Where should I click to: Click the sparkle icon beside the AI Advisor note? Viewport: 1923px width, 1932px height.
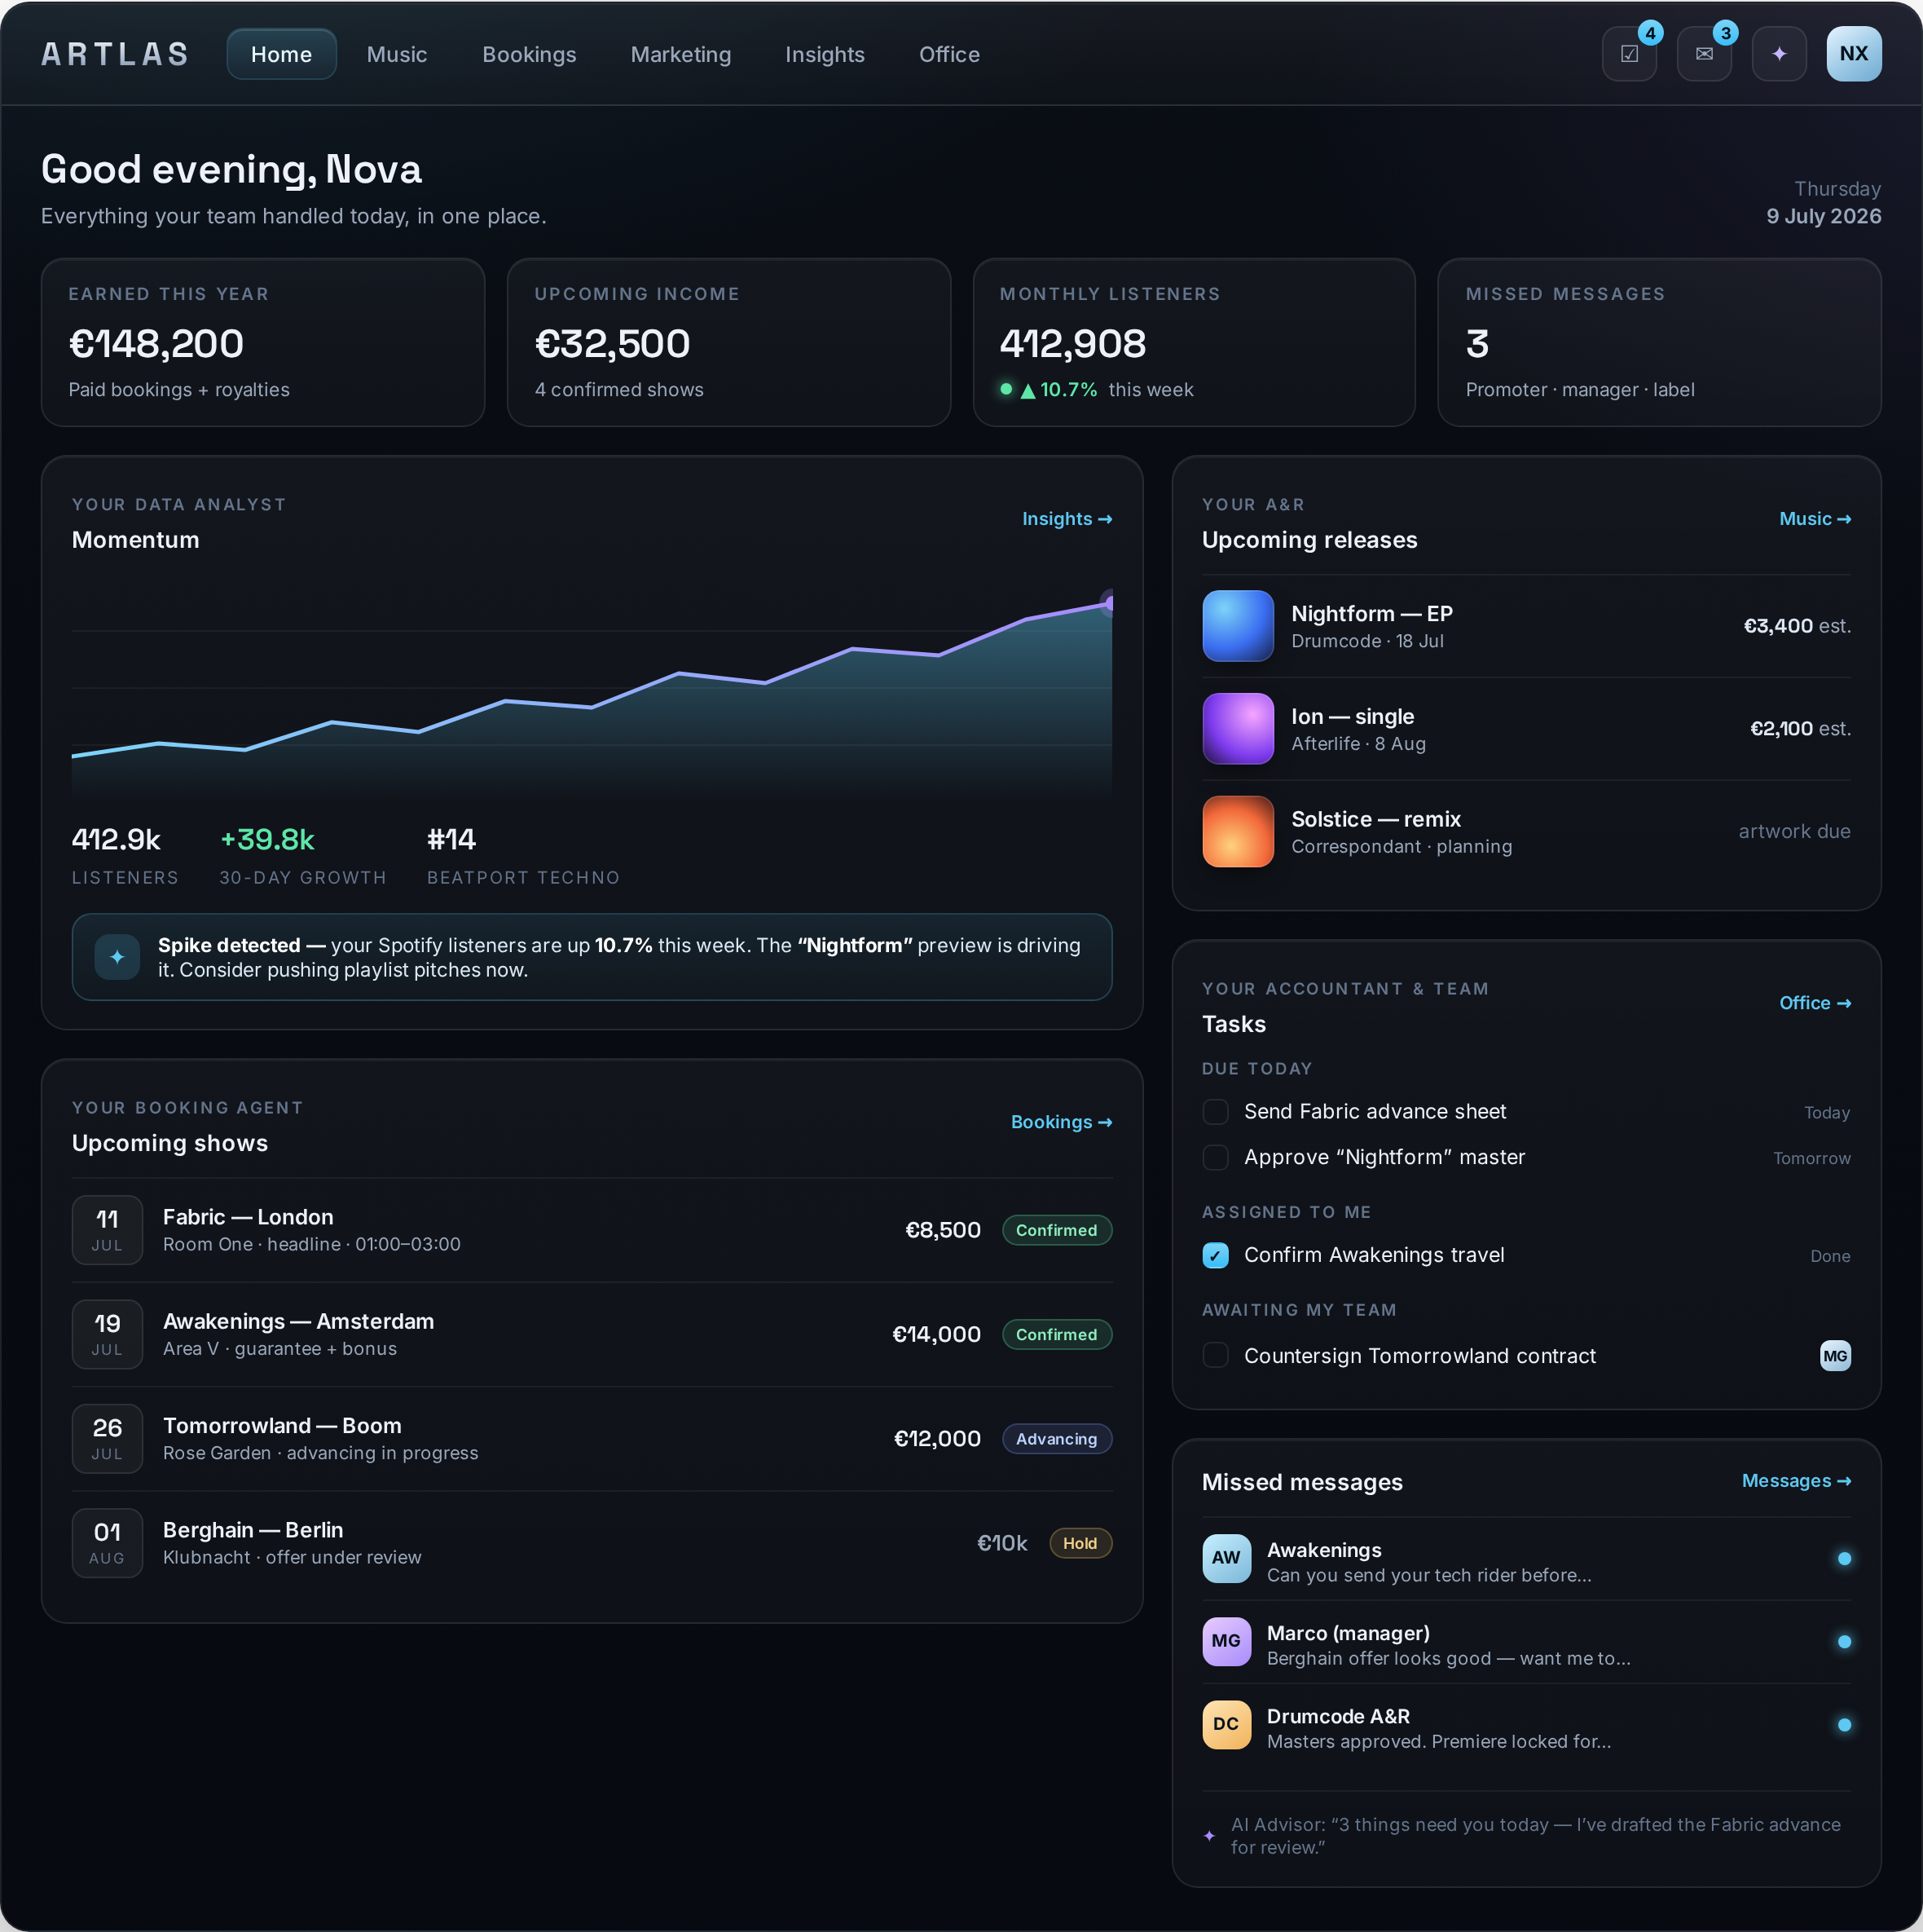point(1209,1836)
